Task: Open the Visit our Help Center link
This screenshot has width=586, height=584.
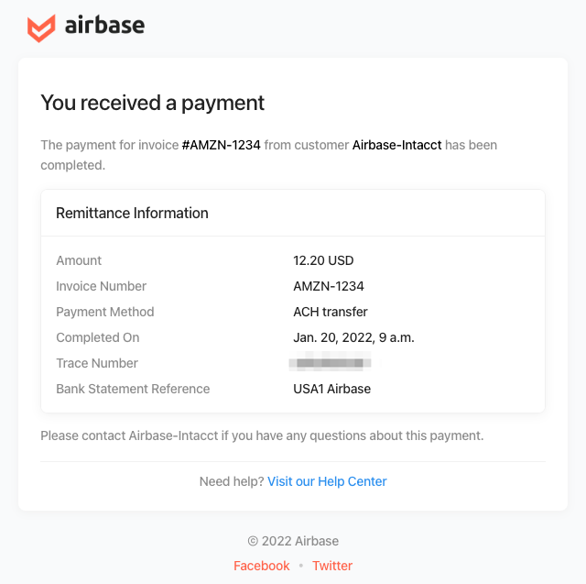Action: pyautogui.click(x=327, y=481)
